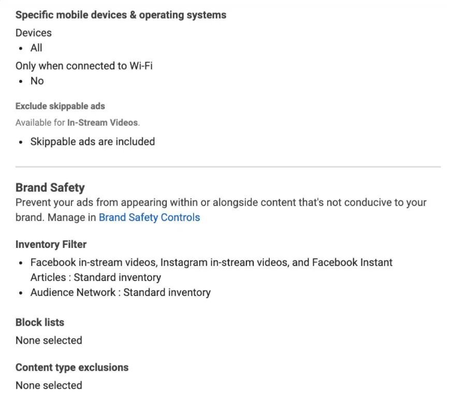Select the All value under Devices
The height and width of the screenshot is (398, 453).
[36, 48]
